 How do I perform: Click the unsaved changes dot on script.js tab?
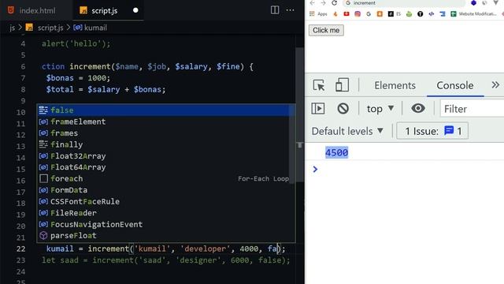(x=135, y=10)
